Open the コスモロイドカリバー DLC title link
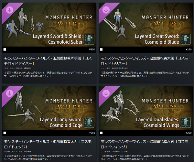The width and height of the screenshot is (194, 162). click(x=144, y=61)
